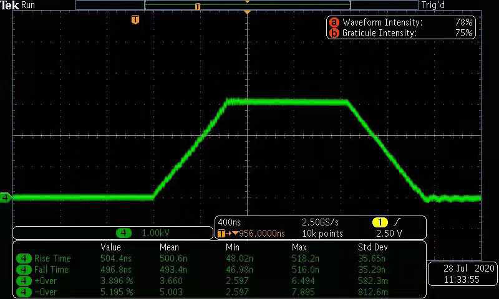Click the Value column header

[111, 247]
